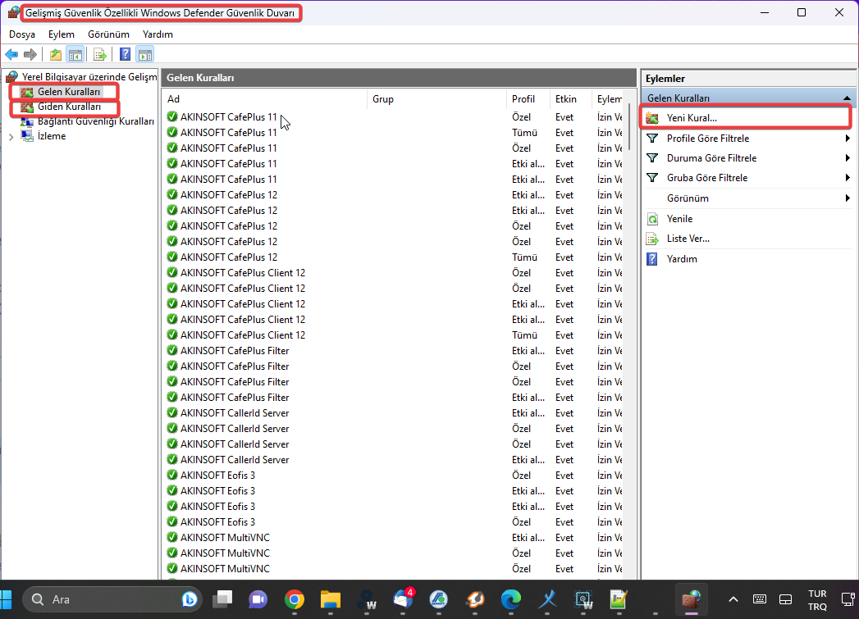Select the Yerel Bilgisayar root tree node
Screen dimensions: 859x619
pos(81,76)
